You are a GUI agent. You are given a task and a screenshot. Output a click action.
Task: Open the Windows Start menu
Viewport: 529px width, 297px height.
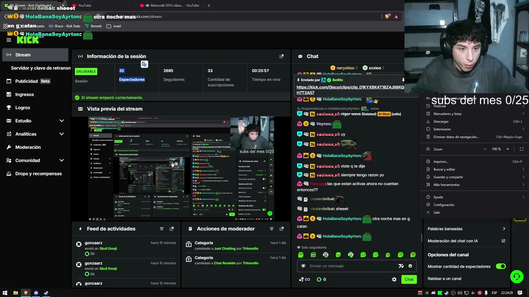coord(5,293)
